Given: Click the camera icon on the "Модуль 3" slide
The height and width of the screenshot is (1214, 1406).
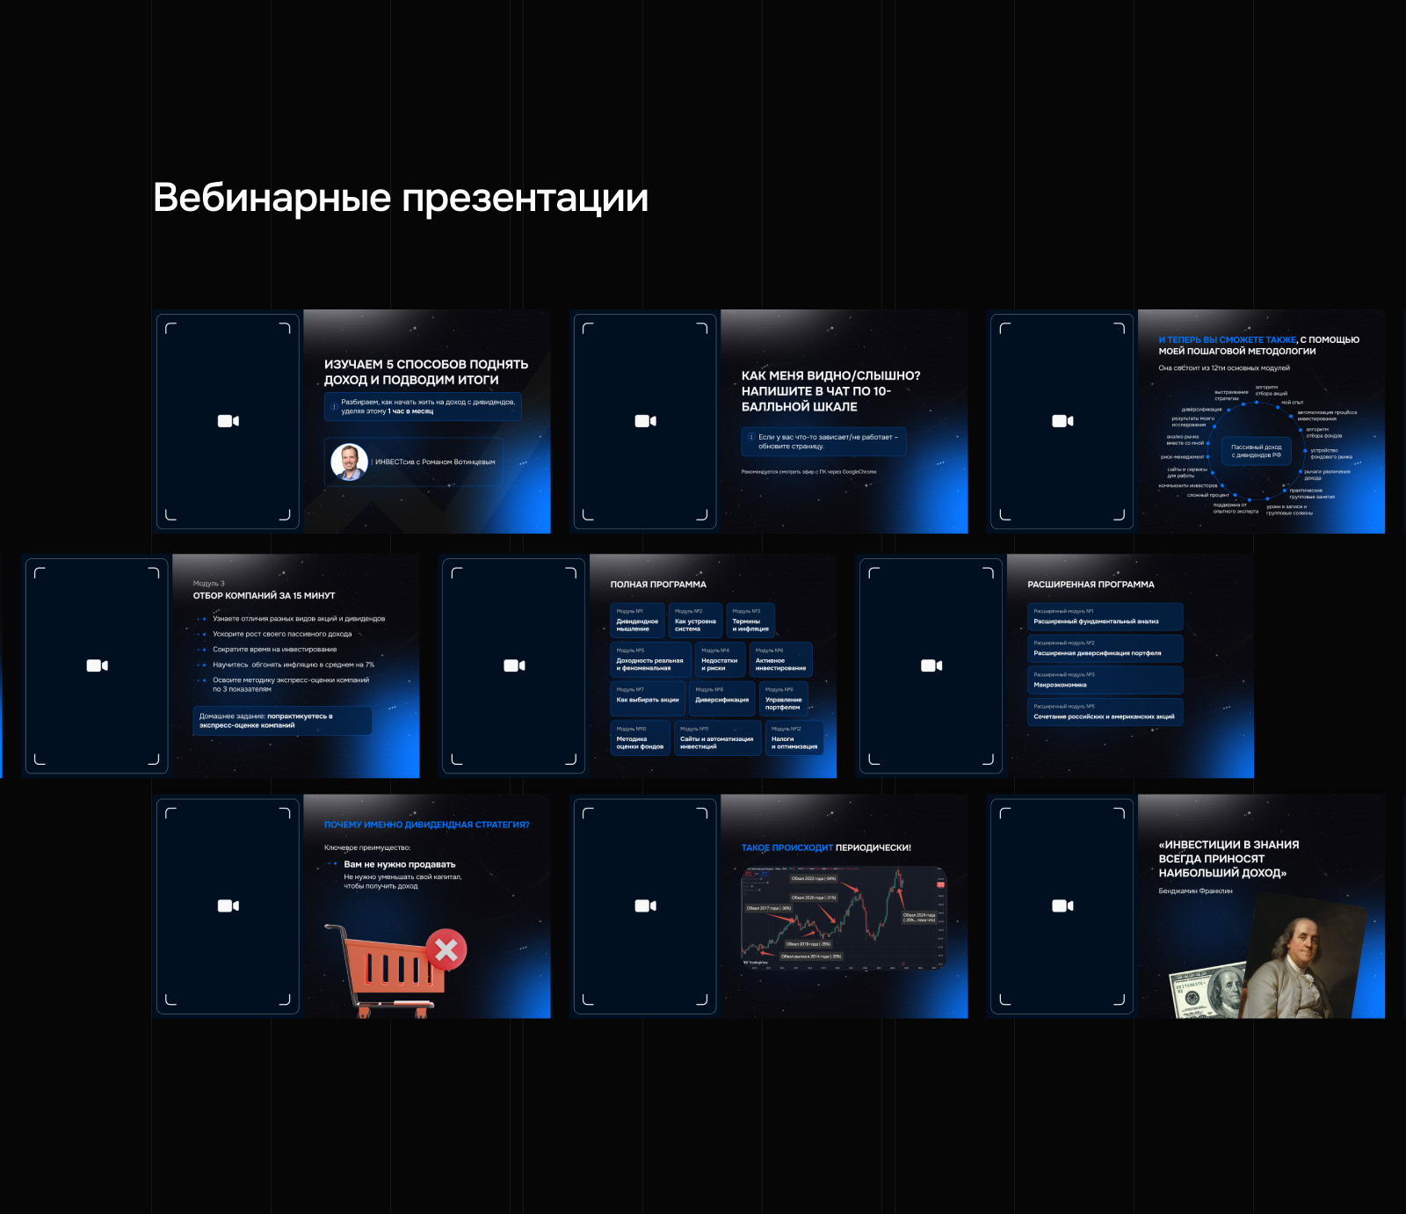Looking at the screenshot, I should (98, 665).
